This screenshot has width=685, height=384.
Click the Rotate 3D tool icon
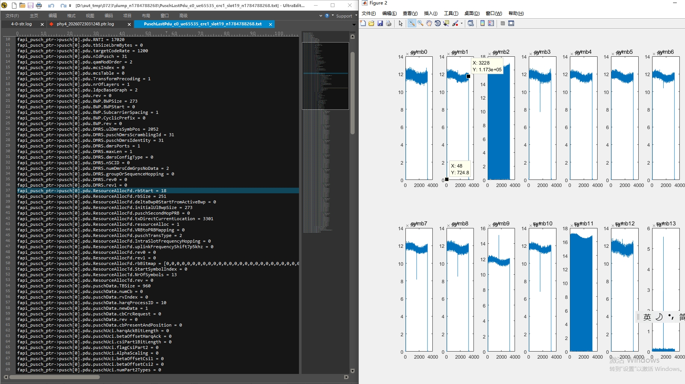point(438,24)
